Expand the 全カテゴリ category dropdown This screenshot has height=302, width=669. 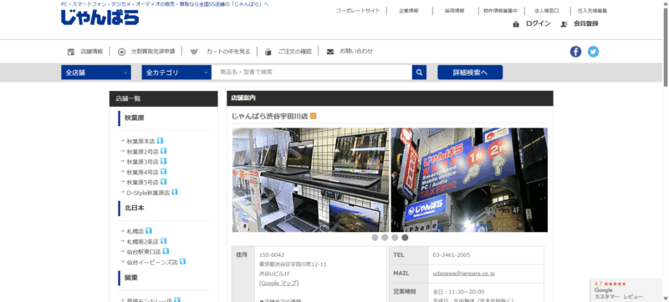[x=176, y=73]
